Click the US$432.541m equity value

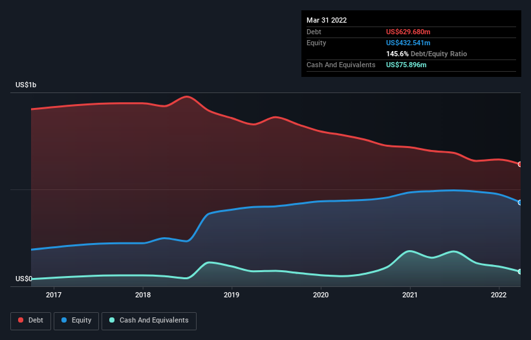coord(408,43)
